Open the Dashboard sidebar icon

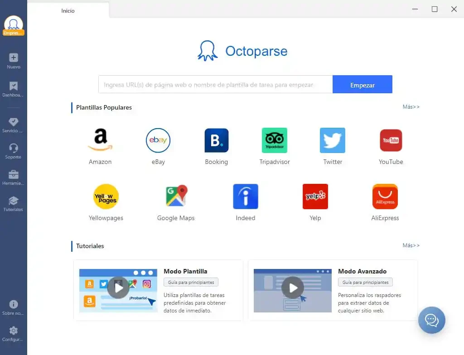click(x=13, y=86)
